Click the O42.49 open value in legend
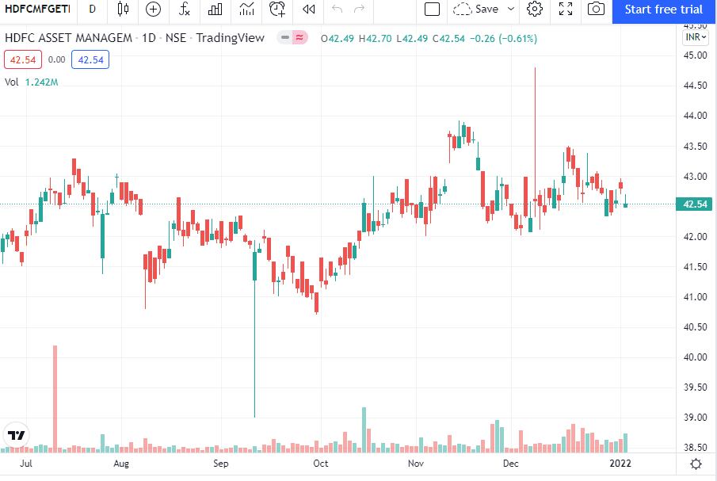717x481 pixels. tap(338, 38)
